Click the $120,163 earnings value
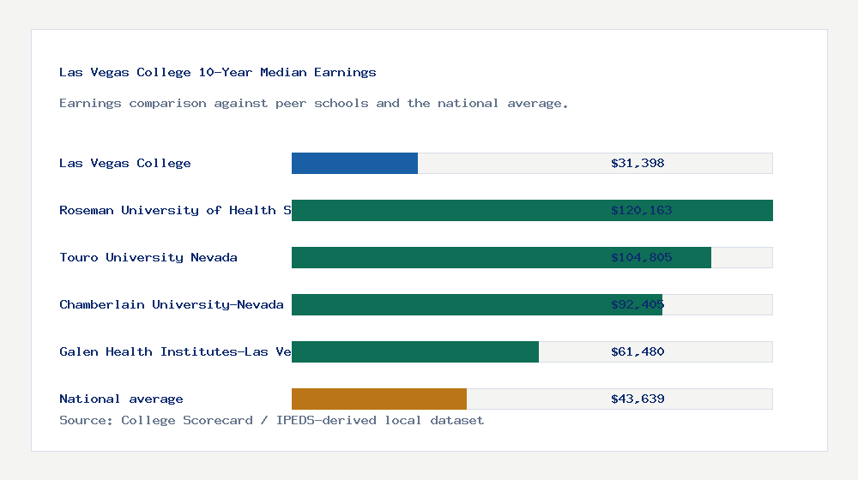The image size is (858, 480). 641,210
